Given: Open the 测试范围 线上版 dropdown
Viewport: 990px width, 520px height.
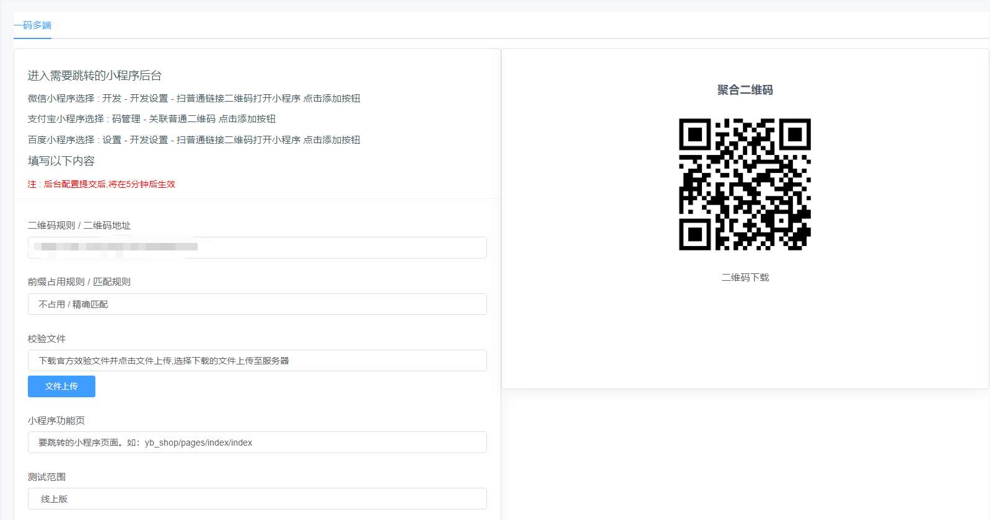Looking at the screenshot, I should pos(257,499).
